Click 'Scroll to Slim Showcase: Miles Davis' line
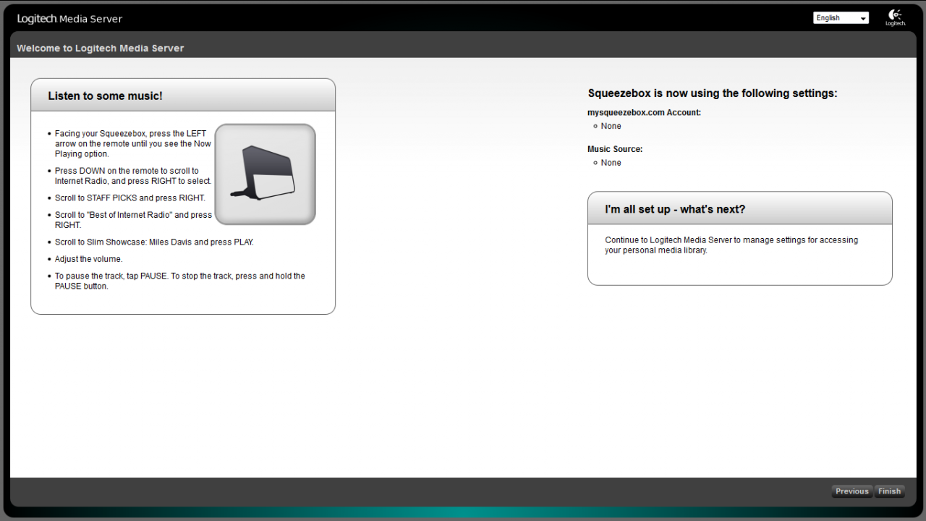Viewport: 926px width, 521px height. (x=154, y=242)
